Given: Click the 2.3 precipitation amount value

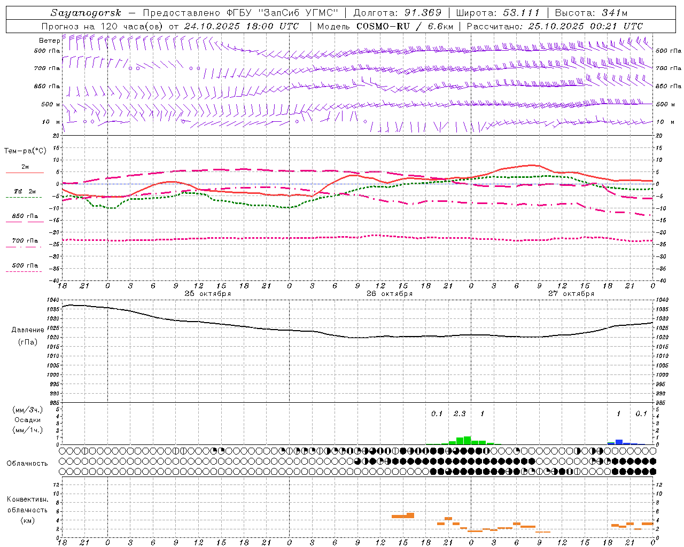Looking at the screenshot, I should (460, 413).
